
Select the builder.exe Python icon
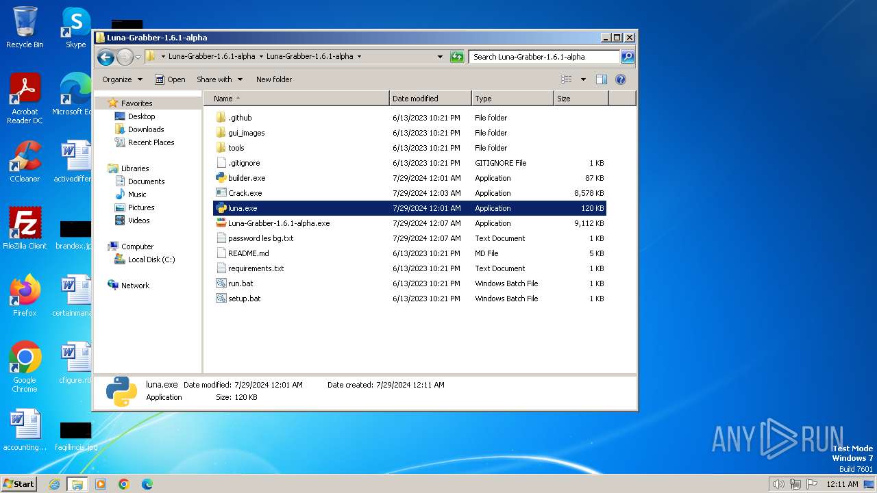click(x=221, y=178)
